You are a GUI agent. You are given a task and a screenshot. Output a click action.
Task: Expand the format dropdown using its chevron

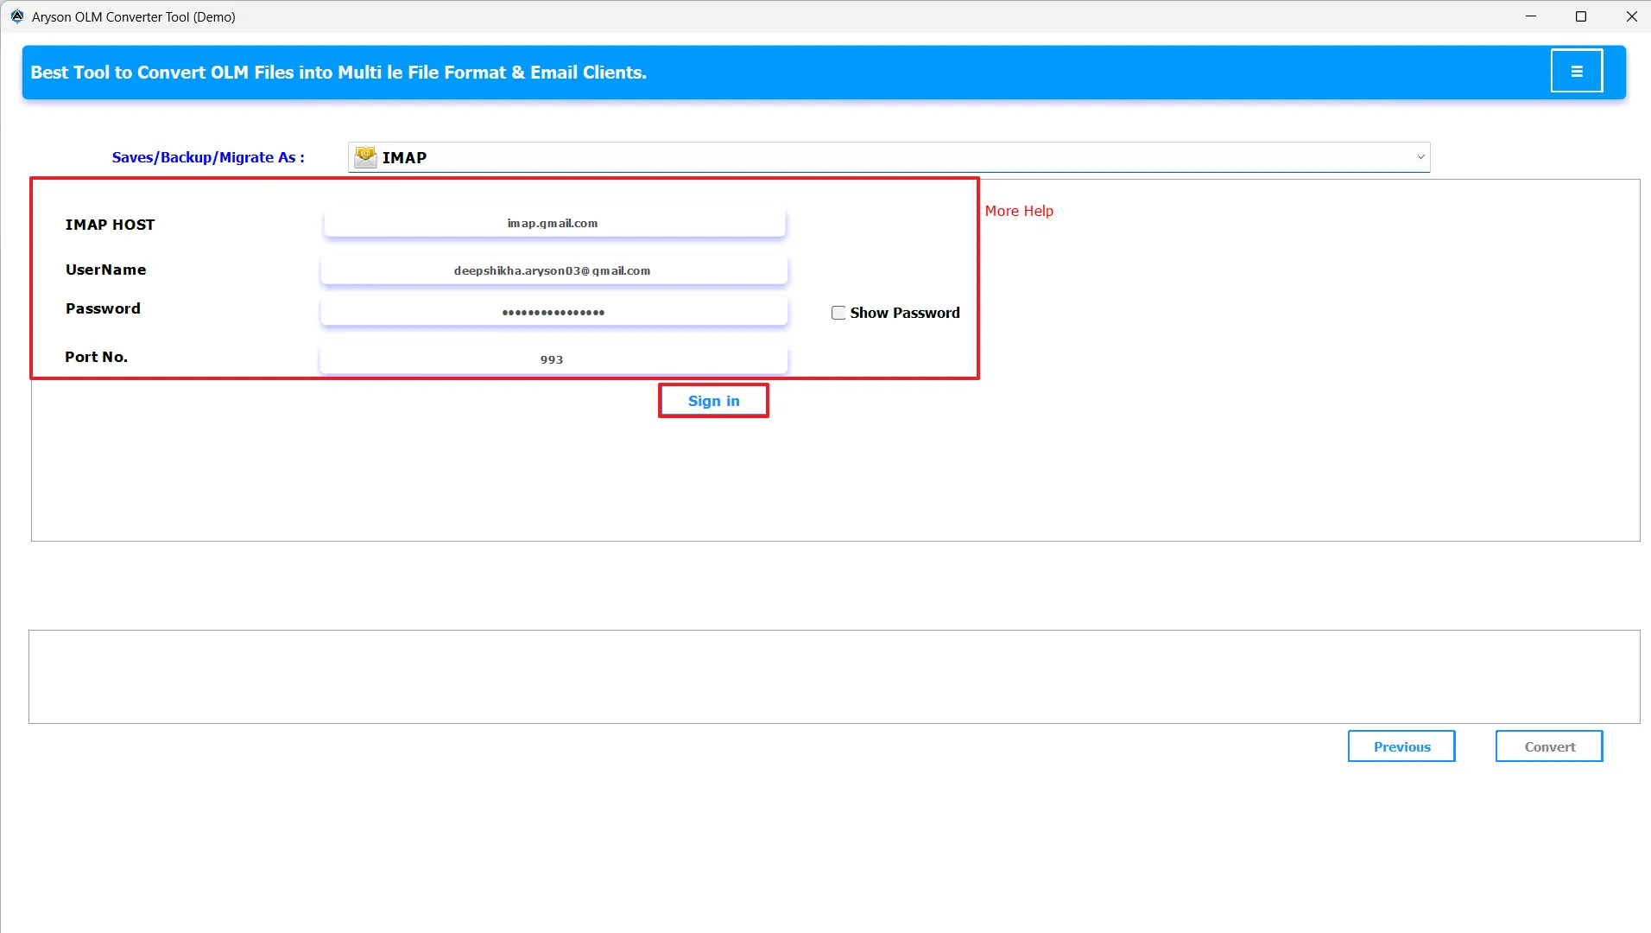pos(1420,156)
